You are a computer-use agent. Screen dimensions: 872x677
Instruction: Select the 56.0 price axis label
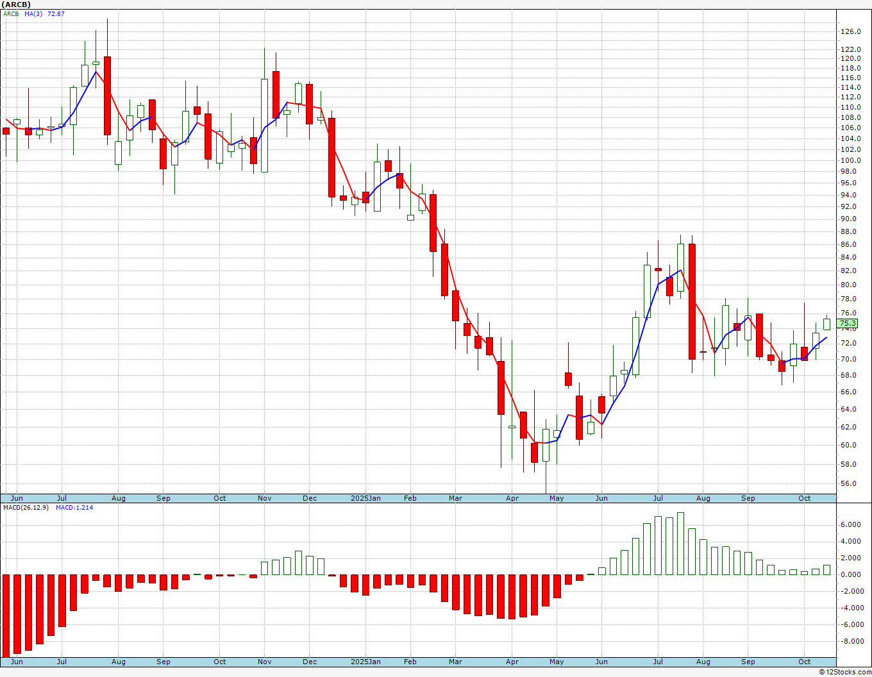[x=850, y=483]
